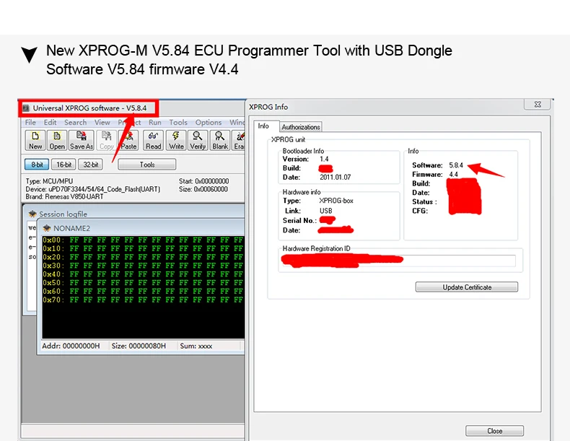Open the Tools menu in menu bar
The width and height of the screenshot is (570, 441).
[178, 122]
